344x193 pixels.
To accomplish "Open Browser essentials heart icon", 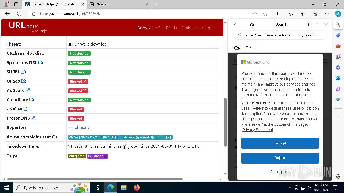I will point(315,14).
